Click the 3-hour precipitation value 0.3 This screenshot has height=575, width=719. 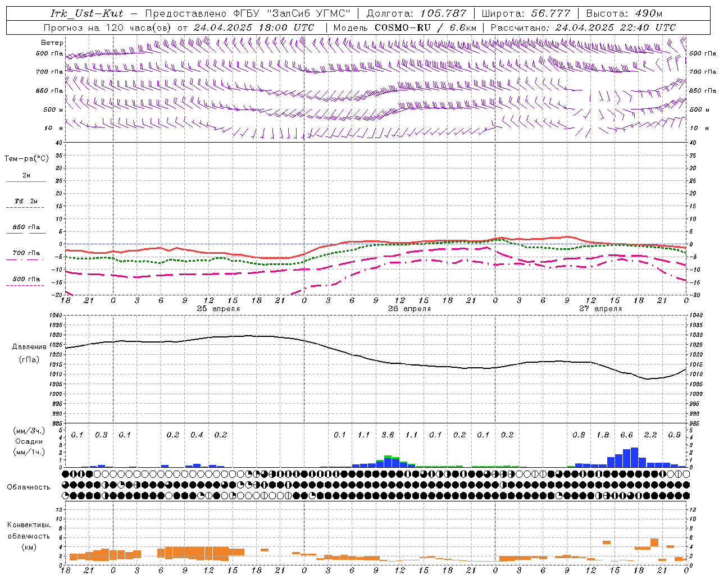(101, 435)
